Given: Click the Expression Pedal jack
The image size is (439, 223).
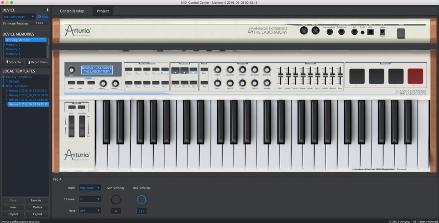Looking at the screenshot, I should click(330, 32).
